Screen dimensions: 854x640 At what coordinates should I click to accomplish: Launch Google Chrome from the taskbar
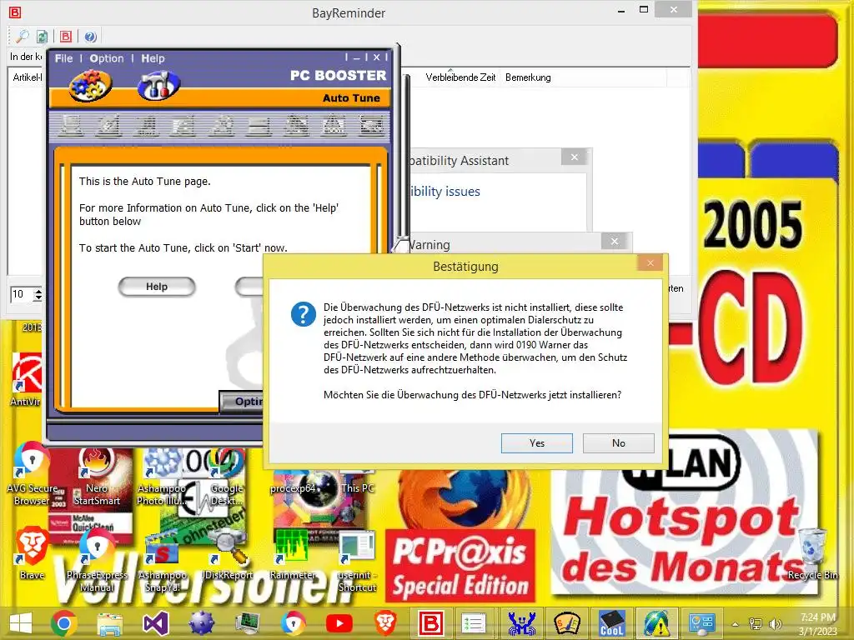click(63, 623)
